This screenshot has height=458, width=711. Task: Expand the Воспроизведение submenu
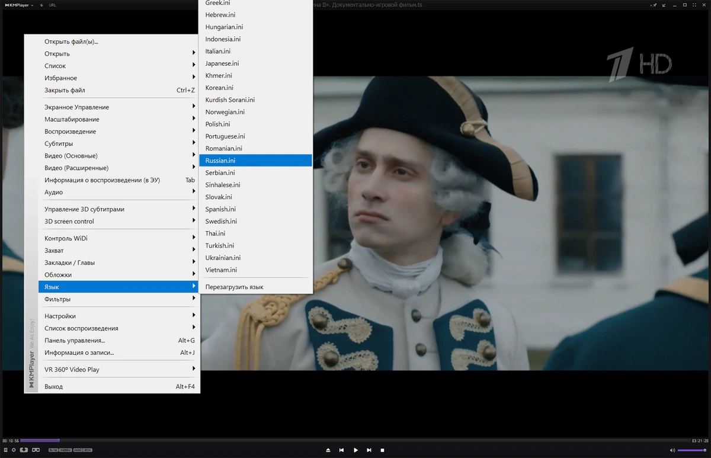coord(119,132)
